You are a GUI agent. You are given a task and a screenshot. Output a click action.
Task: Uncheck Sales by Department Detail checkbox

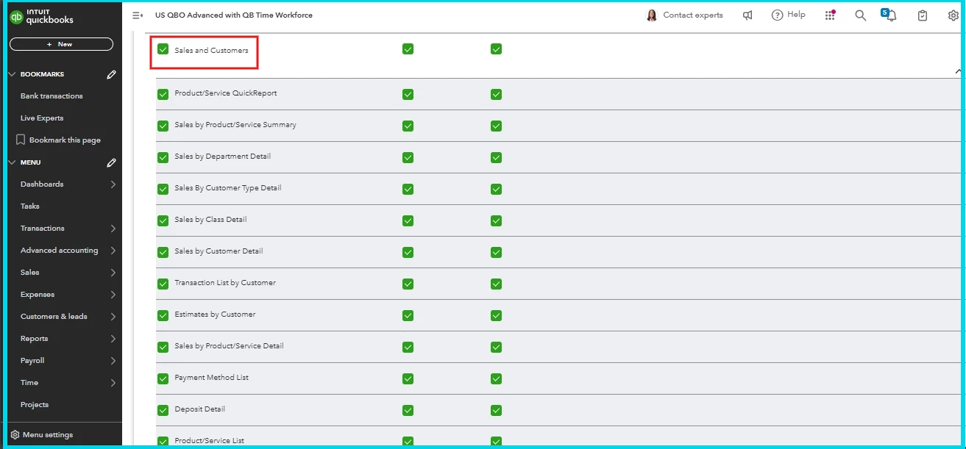coord(163,157)
